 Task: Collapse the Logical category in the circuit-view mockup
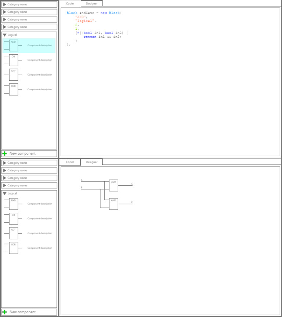(x=5, y=193)
